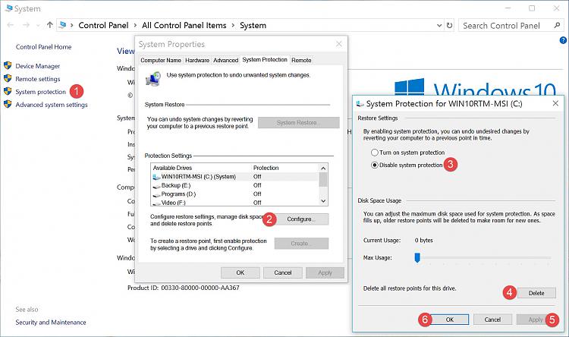Click the drive list scrollbar thumb
The image size is (569, 337).
pos(323,180)
